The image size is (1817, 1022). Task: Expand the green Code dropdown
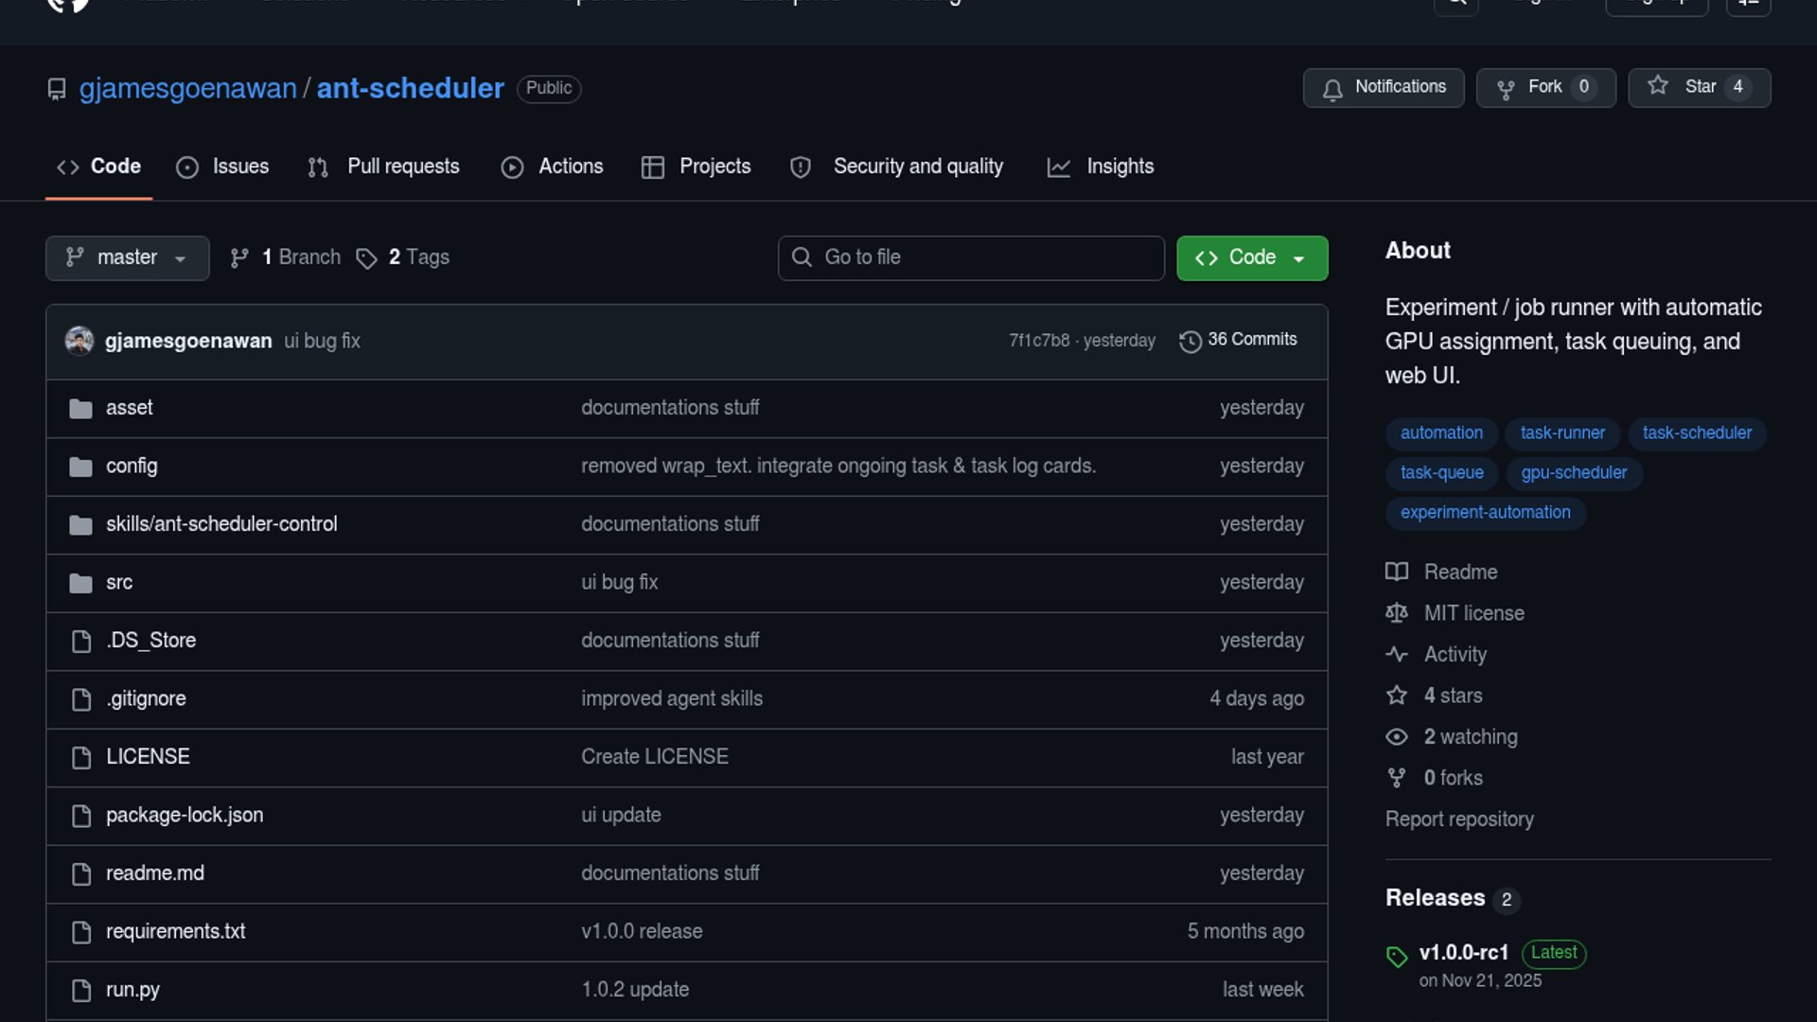1251,257
